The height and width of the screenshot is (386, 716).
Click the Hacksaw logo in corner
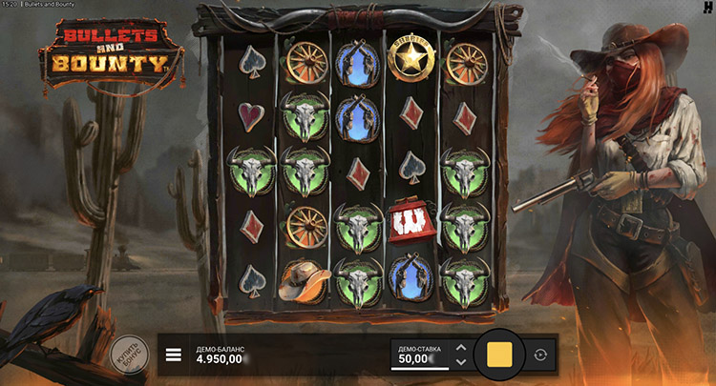[x=708, y=7]
